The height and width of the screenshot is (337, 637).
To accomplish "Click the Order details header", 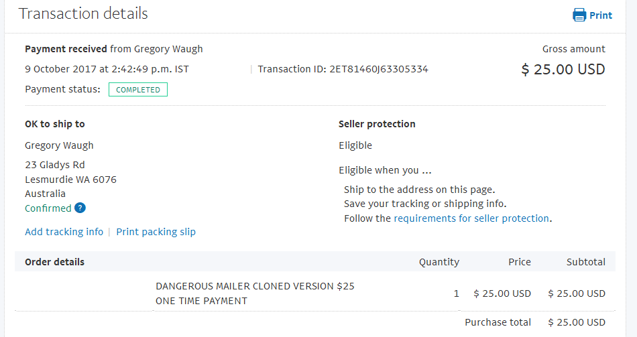I will click(x=54, y=262).
